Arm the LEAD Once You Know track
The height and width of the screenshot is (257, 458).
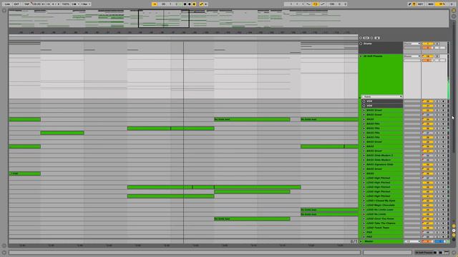444,218
